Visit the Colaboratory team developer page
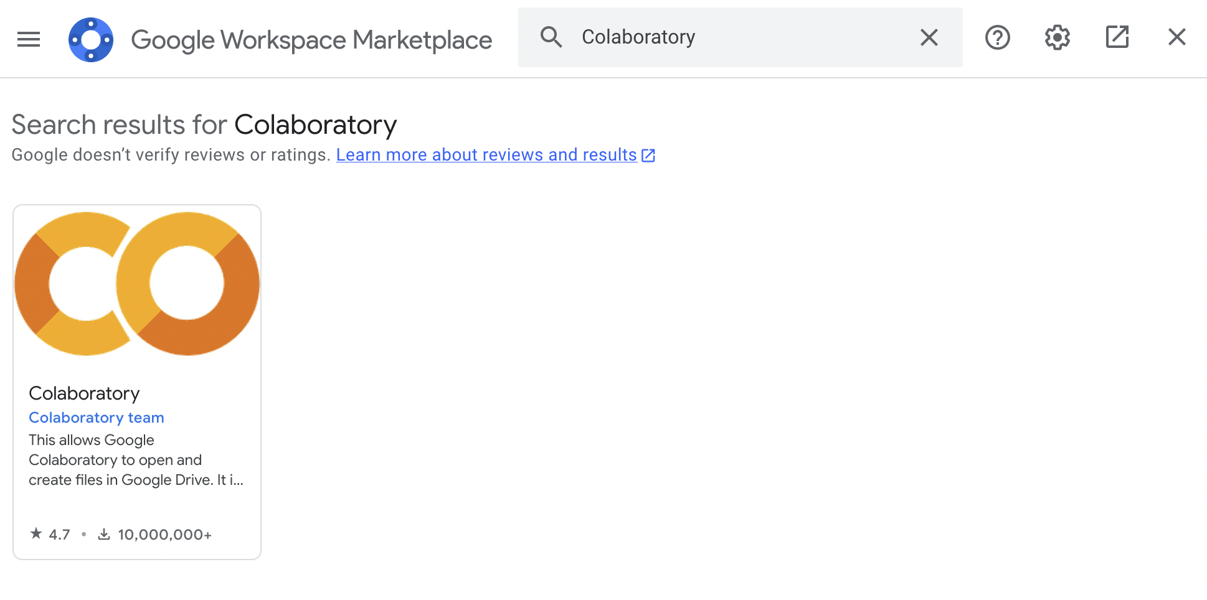This screenshot has height=600, width=1207. pos(96,417)
